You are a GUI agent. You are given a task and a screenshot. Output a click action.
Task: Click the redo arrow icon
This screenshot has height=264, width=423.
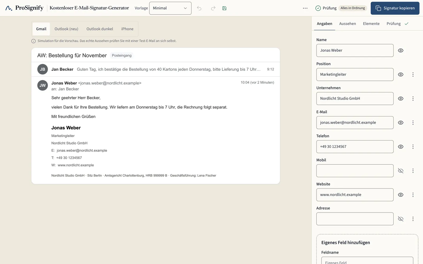pos(213,8)
